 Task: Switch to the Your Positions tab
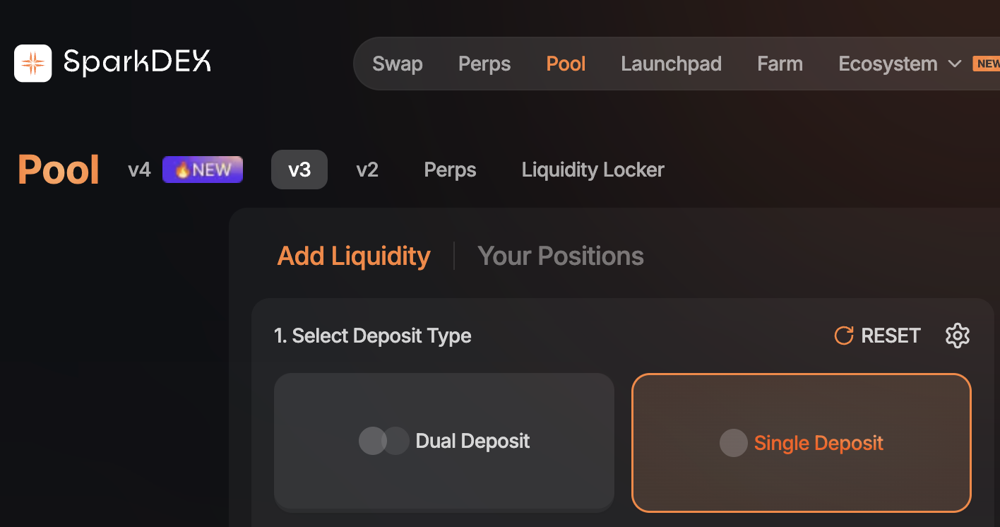(561, 256)
